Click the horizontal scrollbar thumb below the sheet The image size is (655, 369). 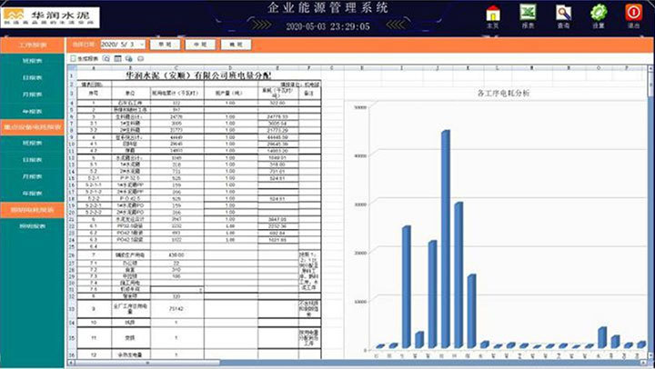click(x=147, y=363)
